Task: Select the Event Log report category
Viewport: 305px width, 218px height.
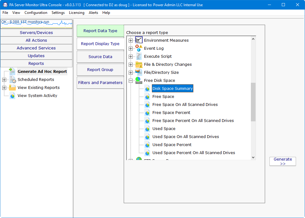Action: click(154, 48)
